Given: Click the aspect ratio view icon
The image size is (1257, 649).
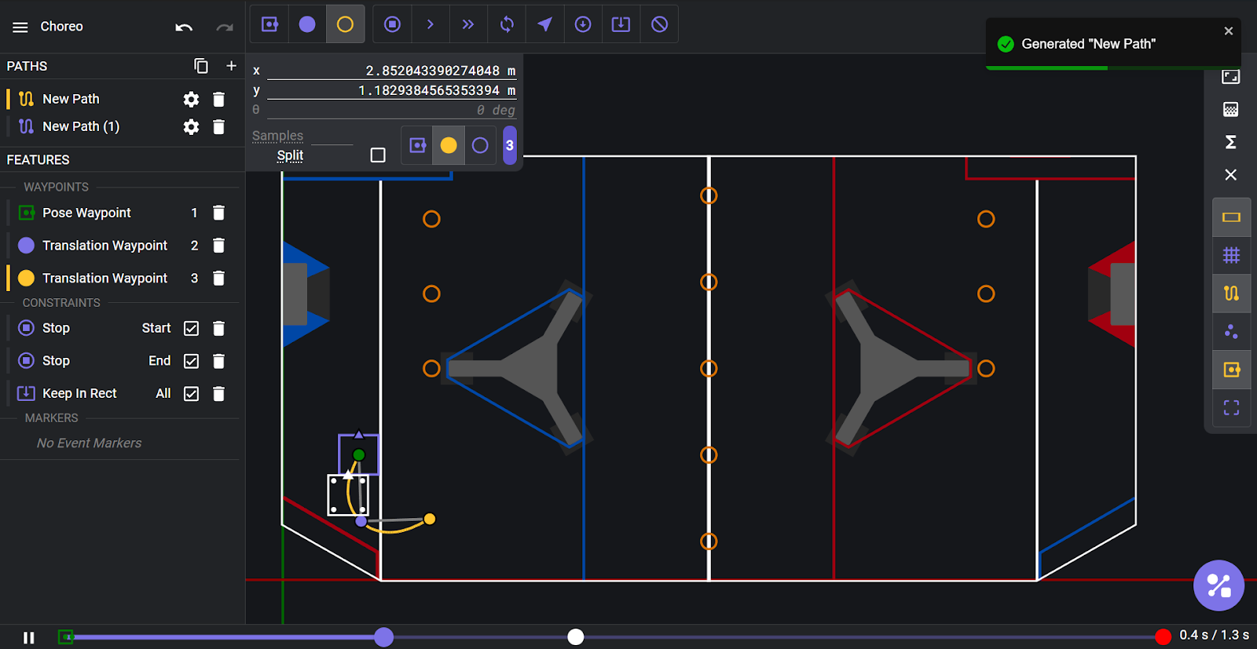Looking at the screenshot, I should click(x=1231, y=76).
